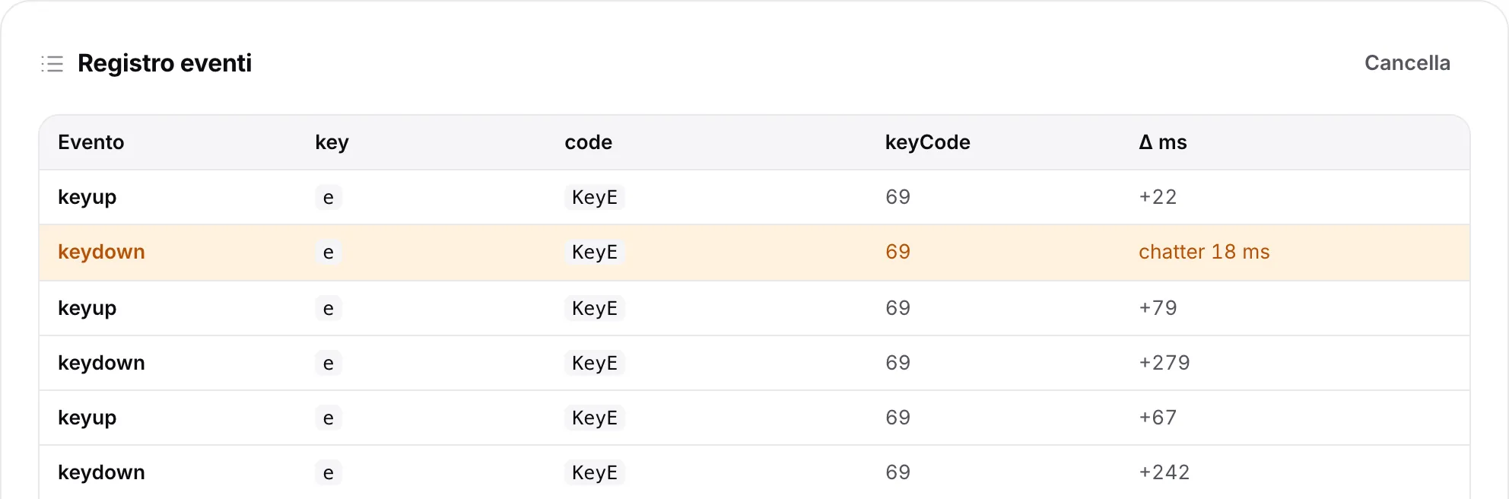Click the e key badge in the +242 row
The image size is (1509, 499).
pos(328,472)
